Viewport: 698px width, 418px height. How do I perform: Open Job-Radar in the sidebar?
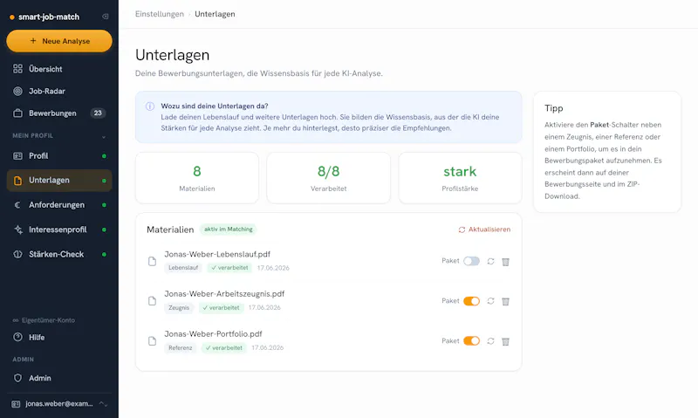click(x=59, y=92)
